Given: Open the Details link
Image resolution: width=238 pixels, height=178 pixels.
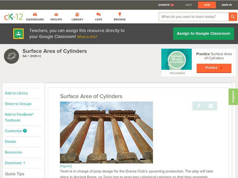Looking at the screenshot, I should [x=10, y=142].
